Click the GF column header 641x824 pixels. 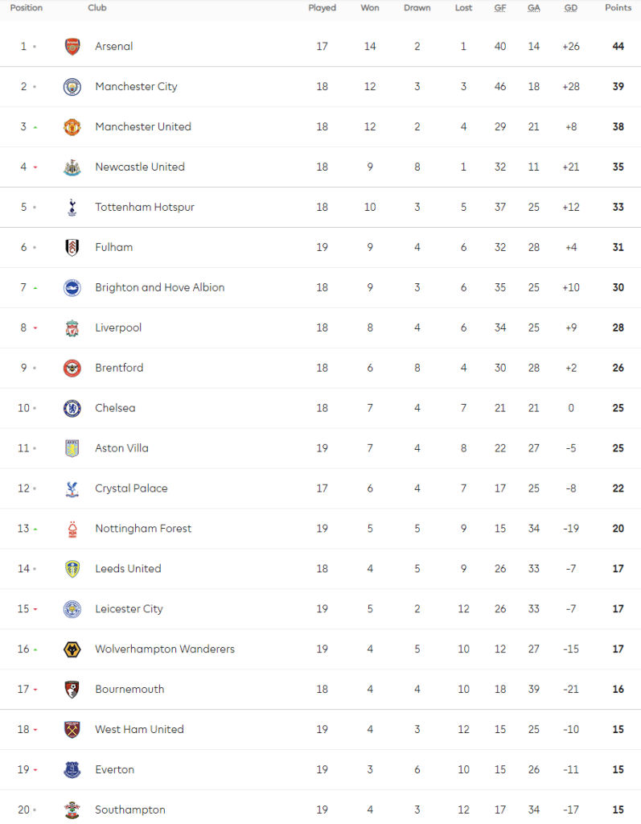point(500,8)
